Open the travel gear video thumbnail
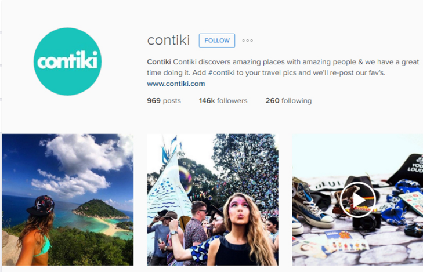The width and height of the screenshot is (423, 272). pos(357,200)
